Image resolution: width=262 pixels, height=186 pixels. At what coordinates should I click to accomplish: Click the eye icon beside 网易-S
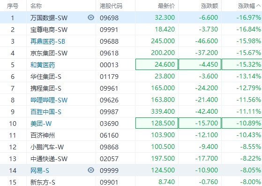click(x=91, y=170)
